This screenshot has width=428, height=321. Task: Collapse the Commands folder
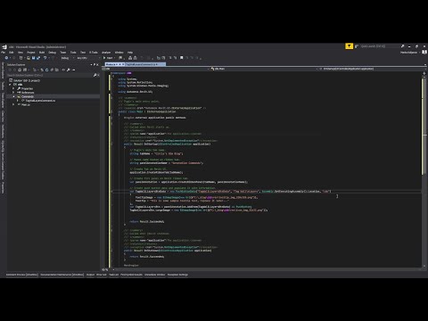tap(13, 96)
